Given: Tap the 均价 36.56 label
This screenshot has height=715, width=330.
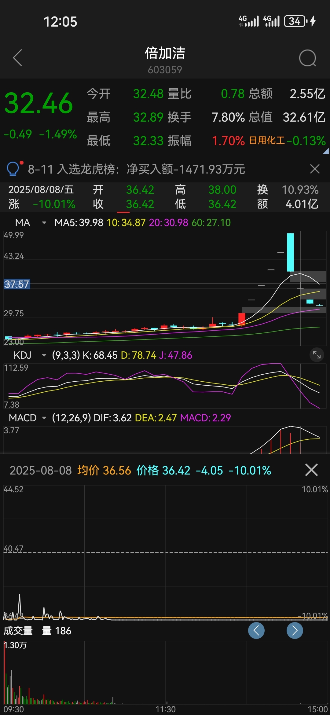Looking at the screenshot, I should (104, 470).
